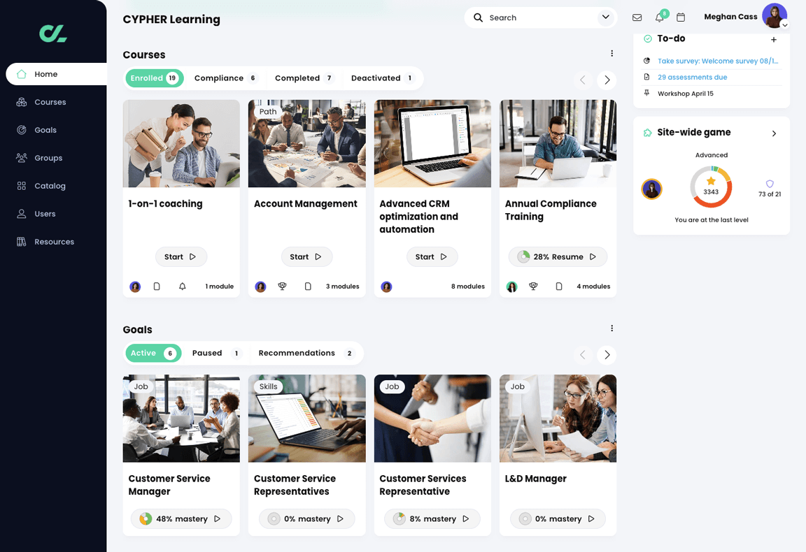Expand the search bar dropdown arrow
This screenshot has height=552, width=806.
[x=606, y=17]
